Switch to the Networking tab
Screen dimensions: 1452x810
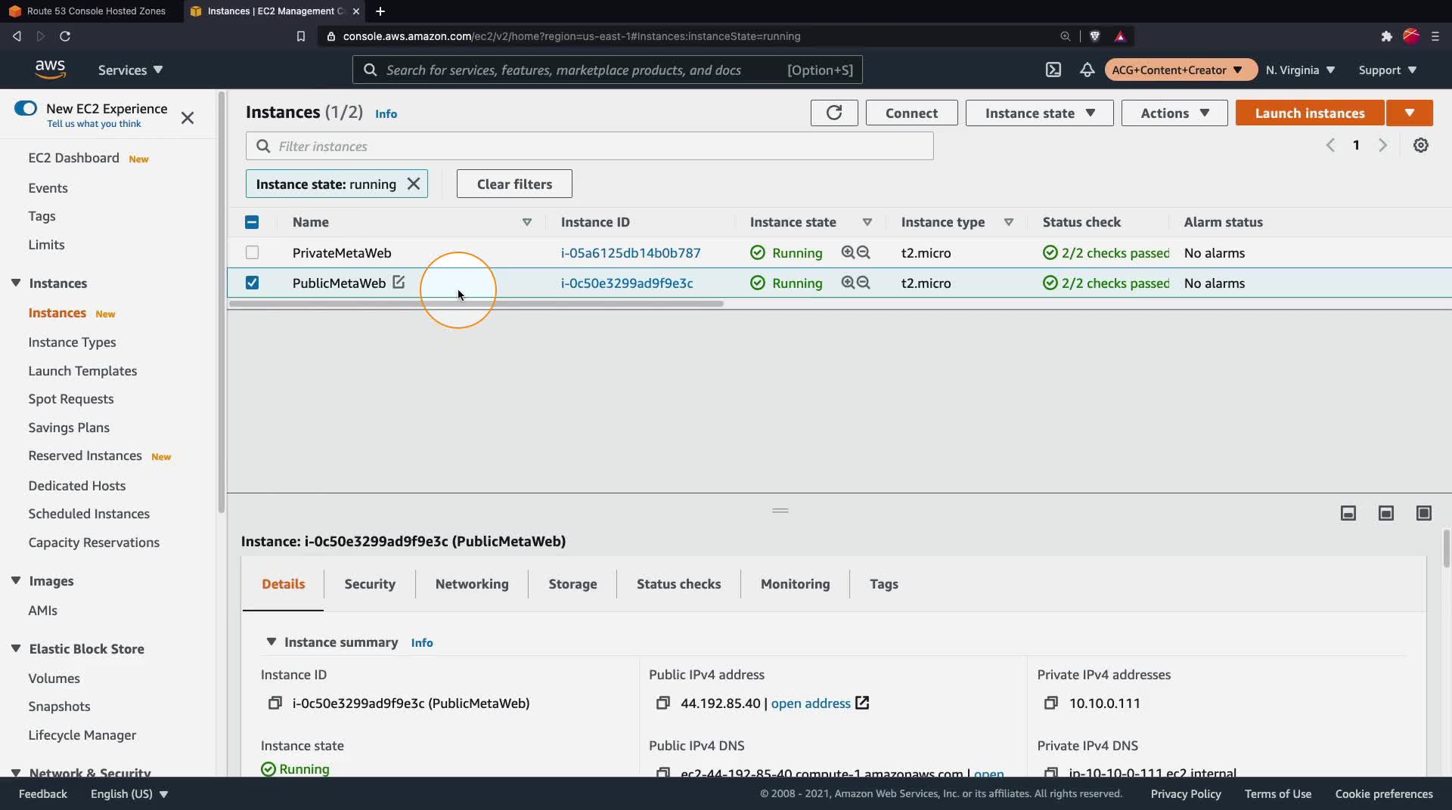pyautogui.click(x=471, y=583)
